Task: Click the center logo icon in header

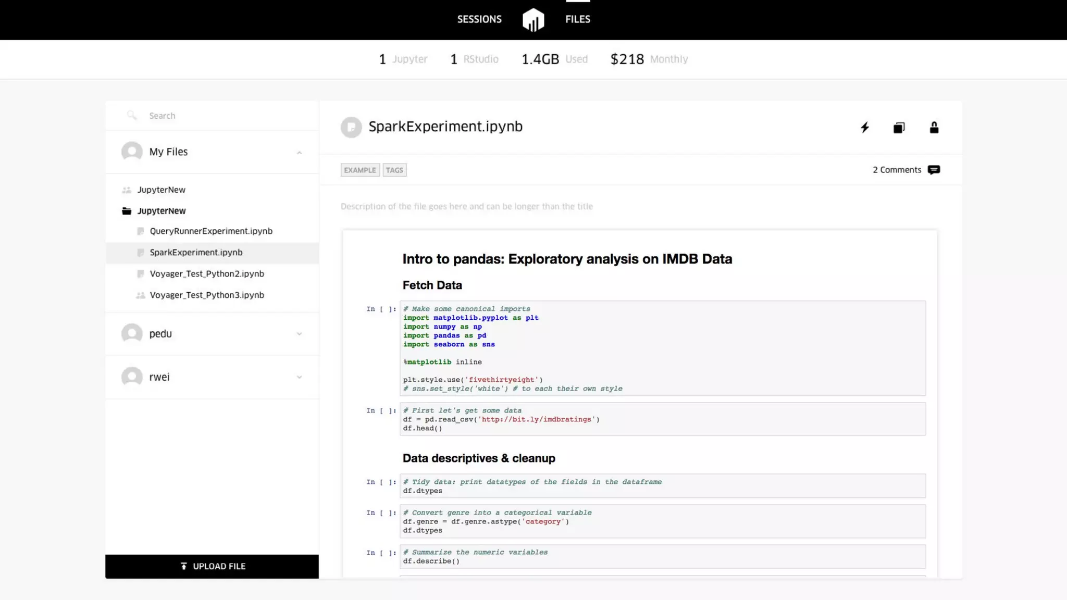Action: tap(533, 20)
